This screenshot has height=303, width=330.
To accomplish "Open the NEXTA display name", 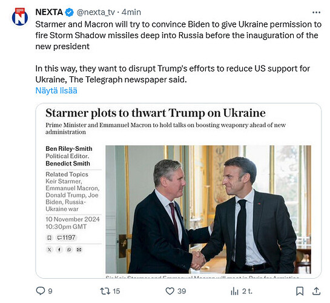I will point(49,12).
